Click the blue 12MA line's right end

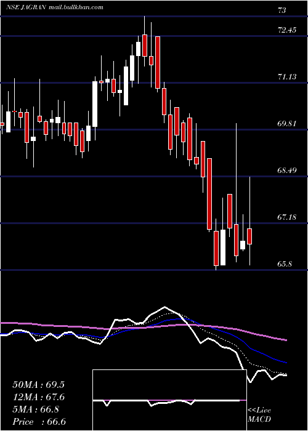click(x=286, y=363)
